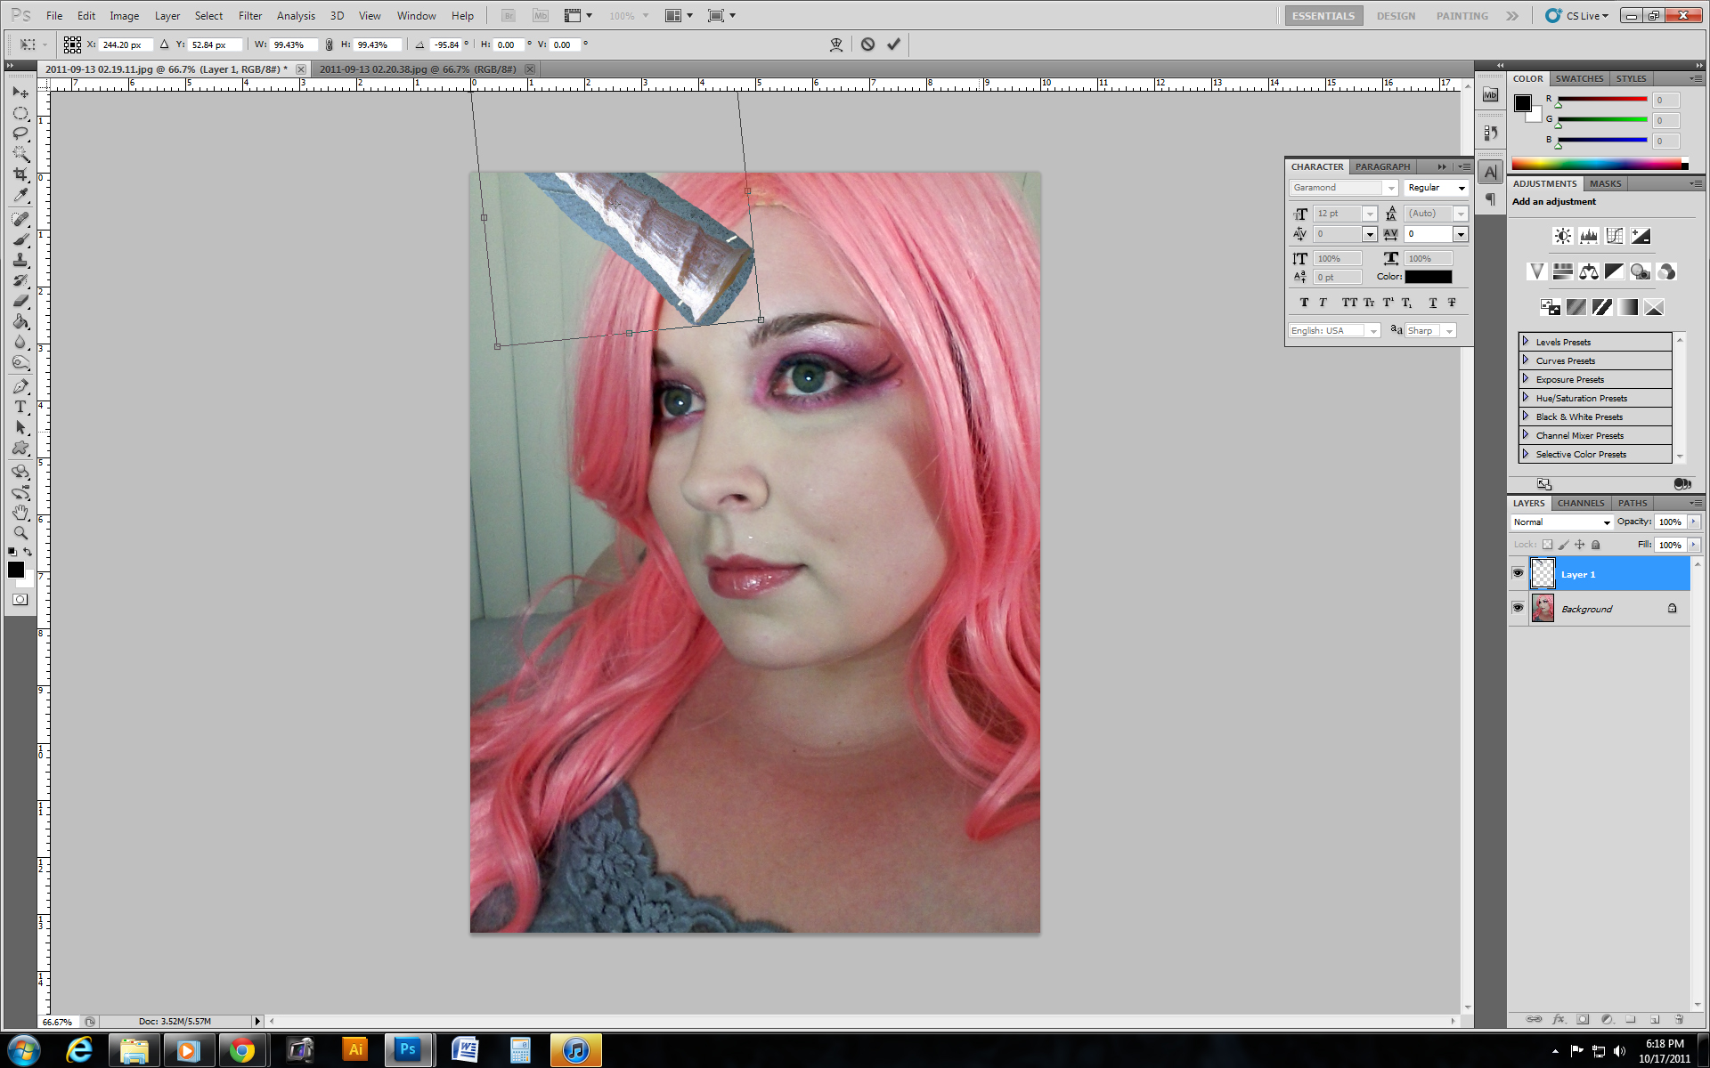Switch to Painting workspace

(x=1462, y=16)
